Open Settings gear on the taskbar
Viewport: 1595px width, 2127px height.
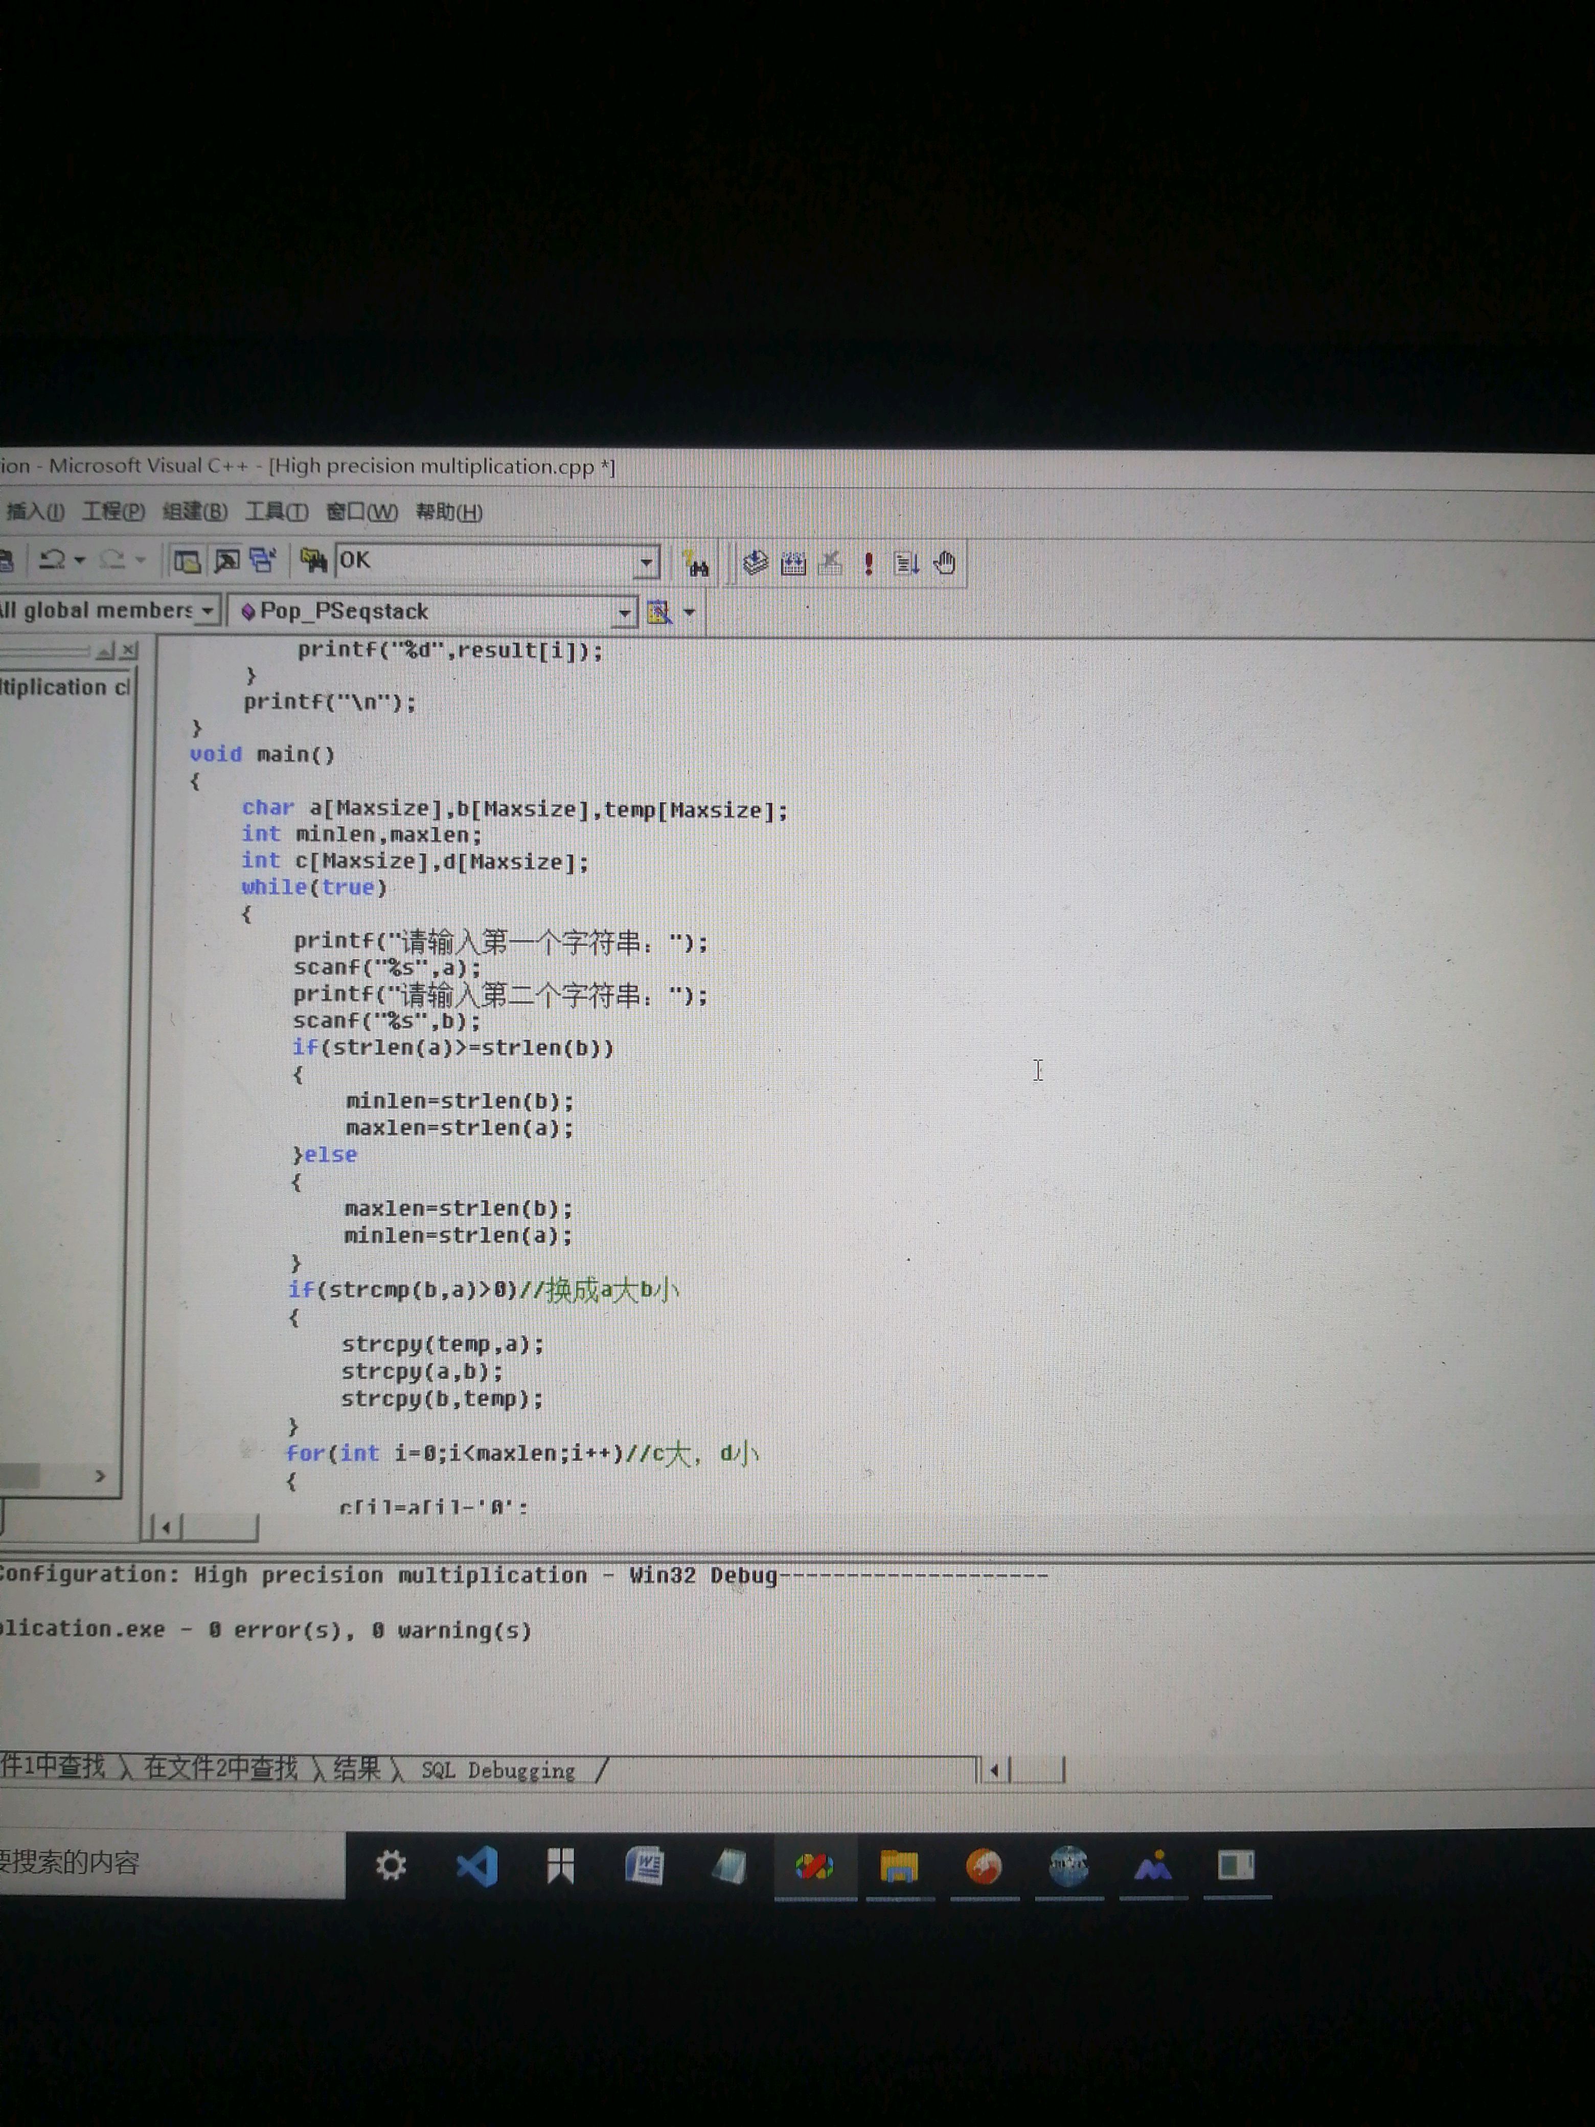point(391,1866)
